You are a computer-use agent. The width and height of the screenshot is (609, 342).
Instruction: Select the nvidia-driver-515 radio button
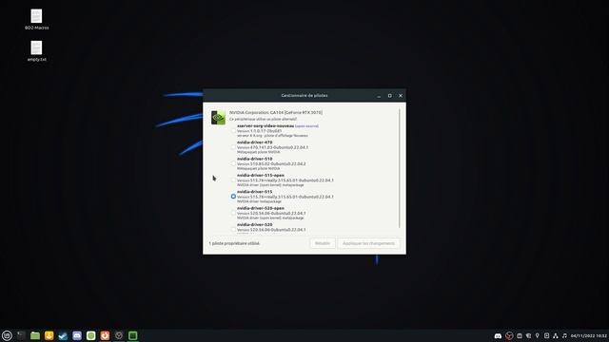[x=233, y=197]
